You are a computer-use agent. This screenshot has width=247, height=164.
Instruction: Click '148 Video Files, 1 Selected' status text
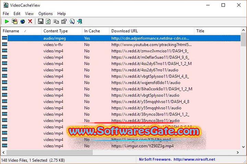point(24,160)
